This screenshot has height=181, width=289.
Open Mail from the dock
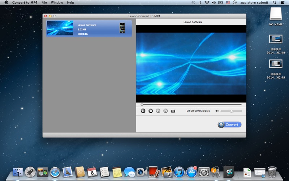(x=68, y=172)
